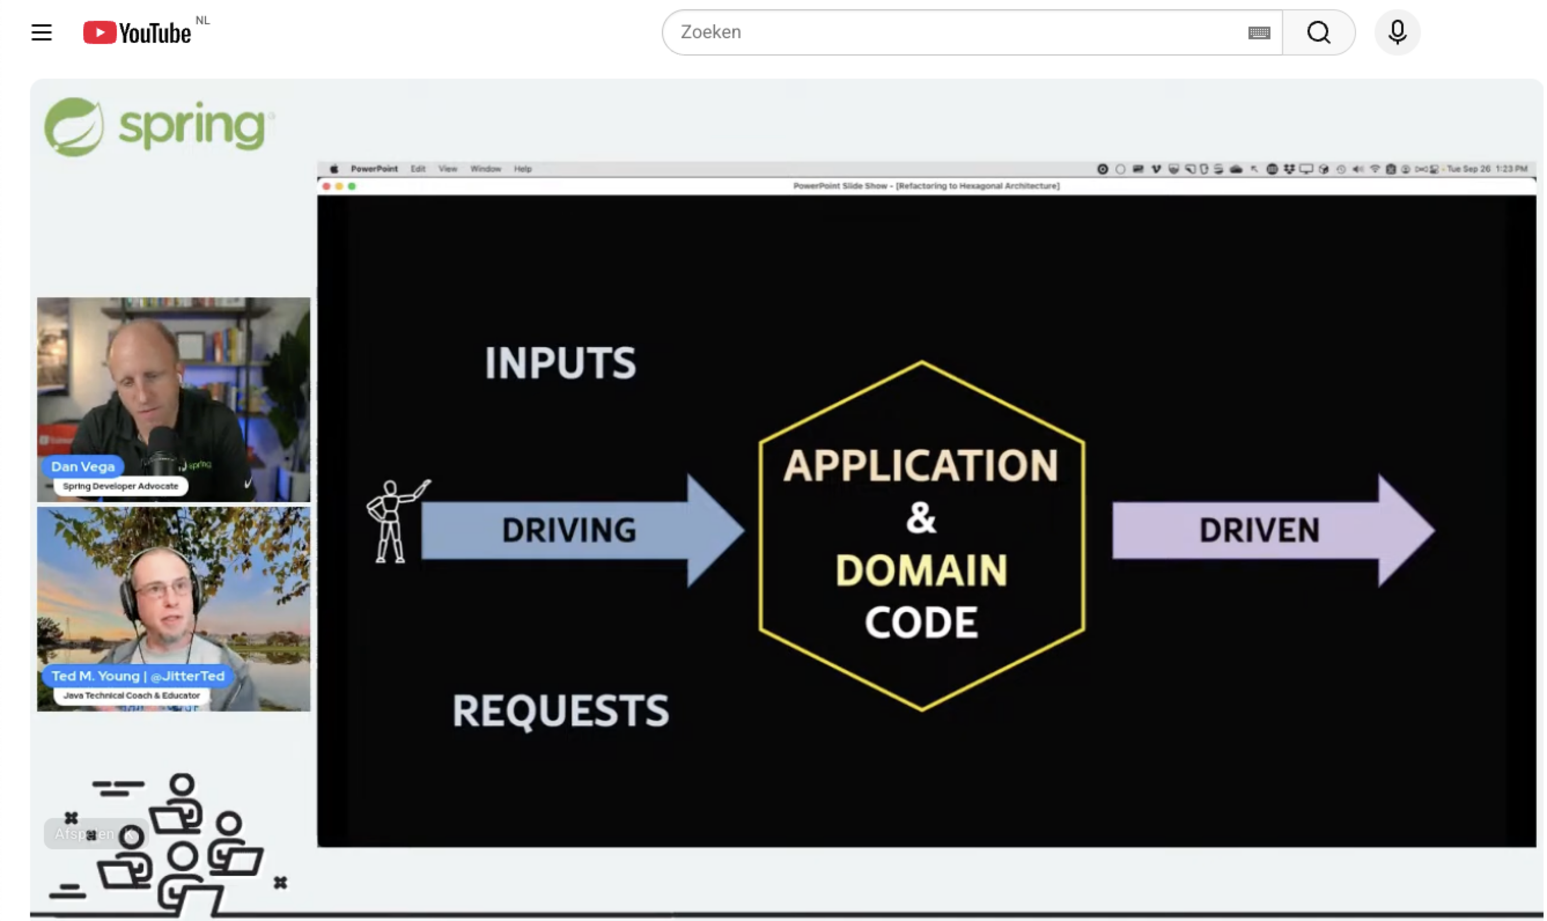Mute sound via the menu bar volume icon
The height and width of the screenshot is (921, 1547).
coord(1358,168)
